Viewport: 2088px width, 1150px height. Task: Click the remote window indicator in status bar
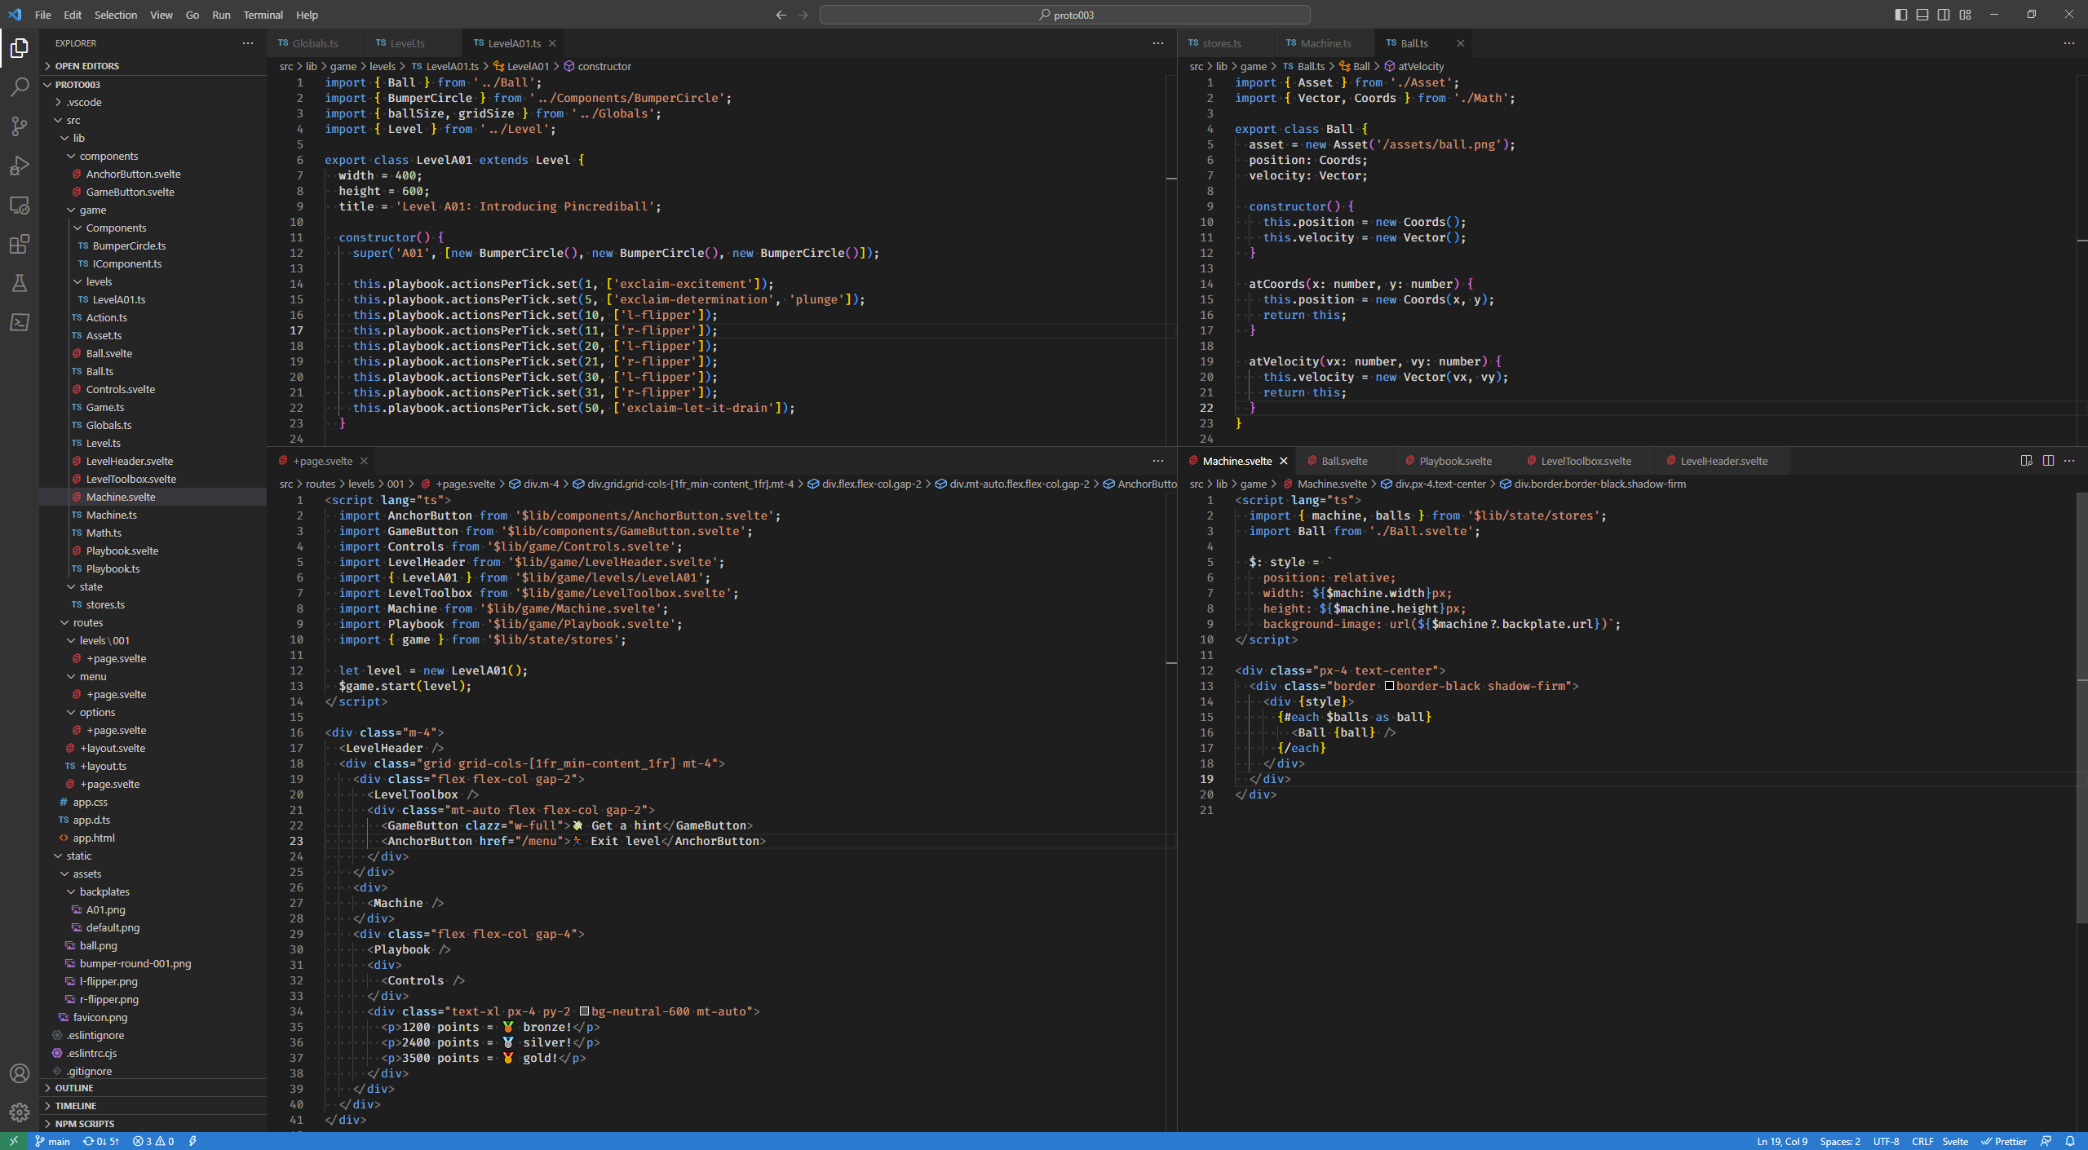pos(13,1141)
